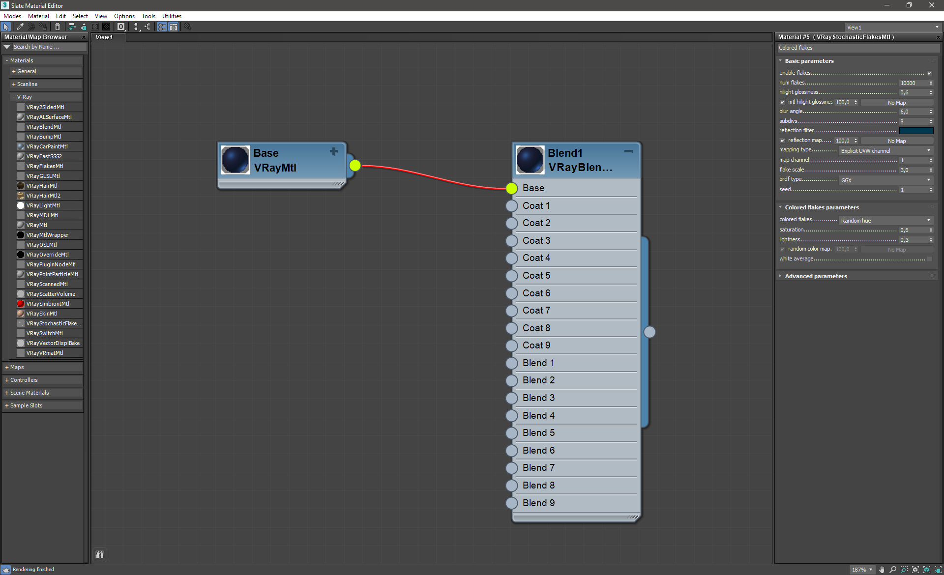Click the Material/Map Browser toggle icon
The height and width of the screenshot is (575, 944).
(x=162, y=27)
